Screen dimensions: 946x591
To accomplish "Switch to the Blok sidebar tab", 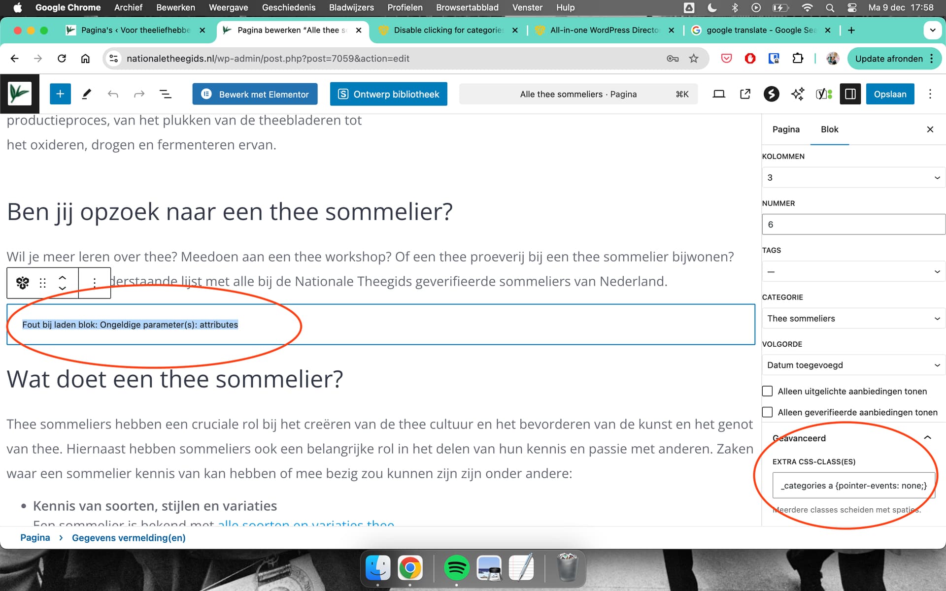I will tap(829, 130).
